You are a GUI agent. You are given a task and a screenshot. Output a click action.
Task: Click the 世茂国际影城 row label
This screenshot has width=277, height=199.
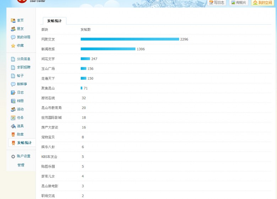[x=51, y=118]
